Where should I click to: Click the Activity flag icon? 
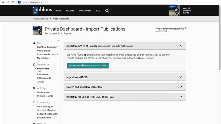coord(34,88)
